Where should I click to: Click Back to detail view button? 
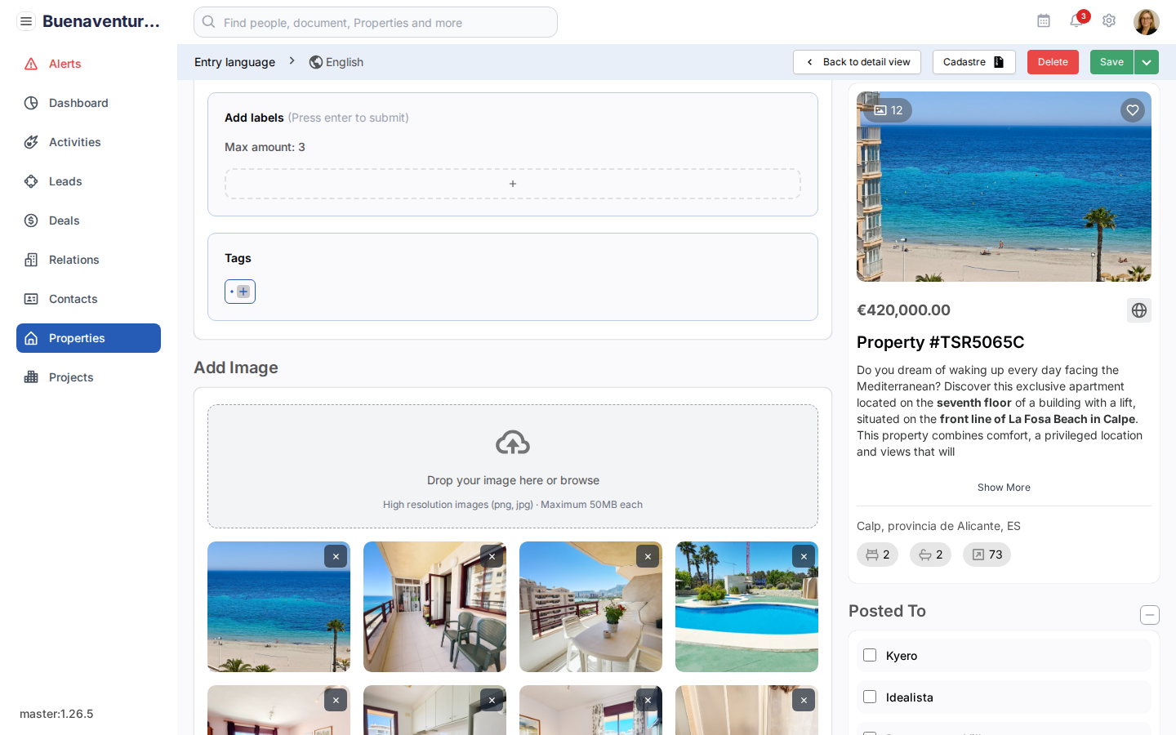pos(857,62)
